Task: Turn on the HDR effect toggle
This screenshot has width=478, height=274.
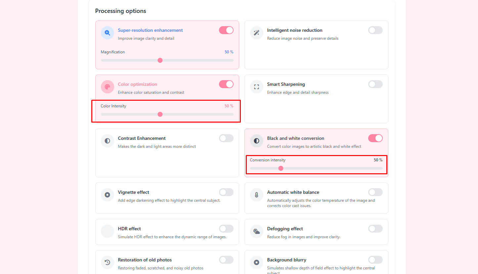Action: [x=226, y=229]
